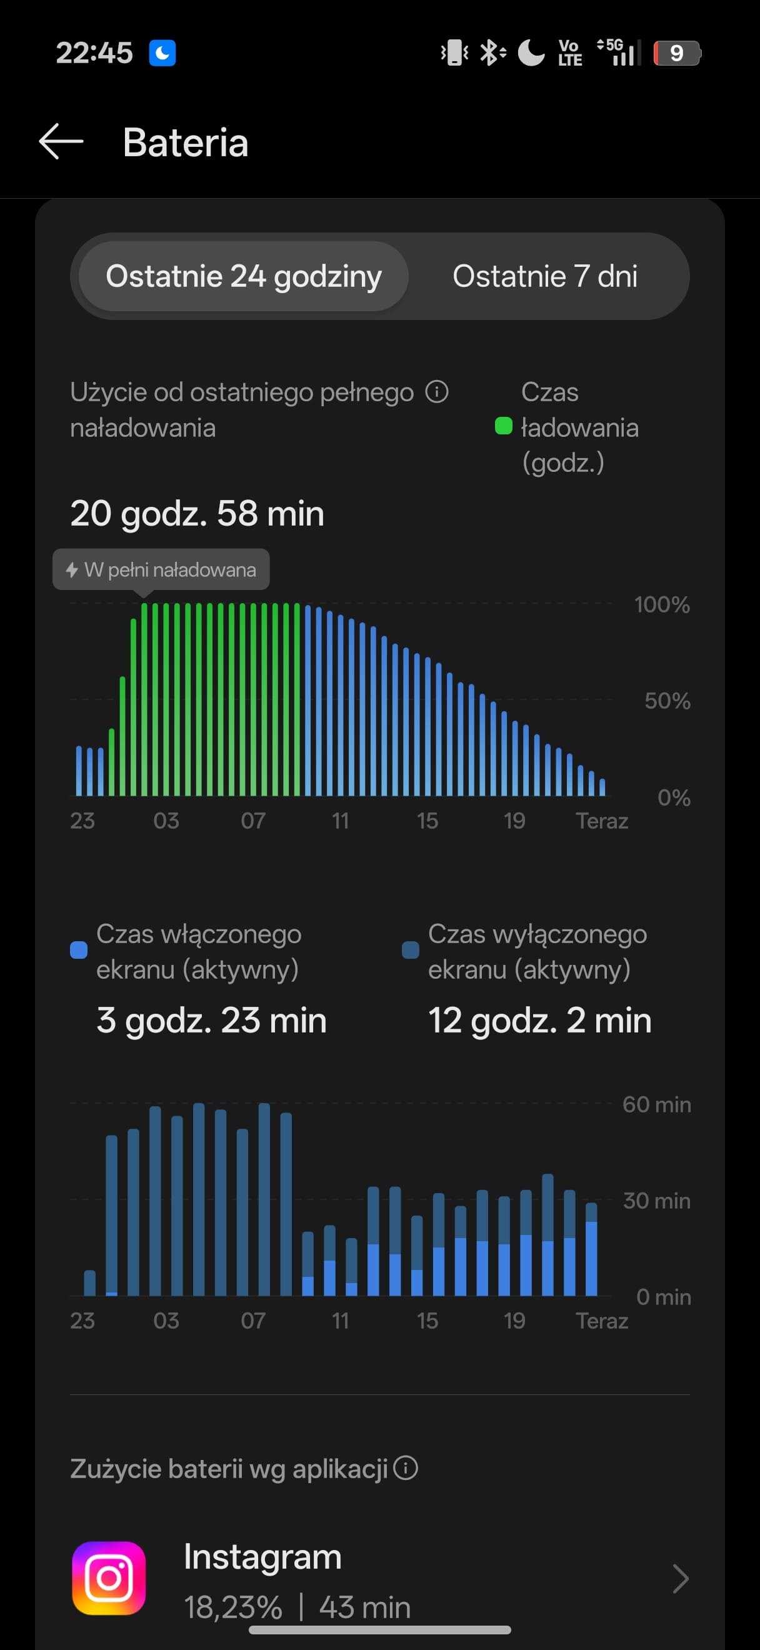This screenshot has width=760, height=1650.
Task: Switch to Ostatnie 7 dni tab
Action: 545,277
